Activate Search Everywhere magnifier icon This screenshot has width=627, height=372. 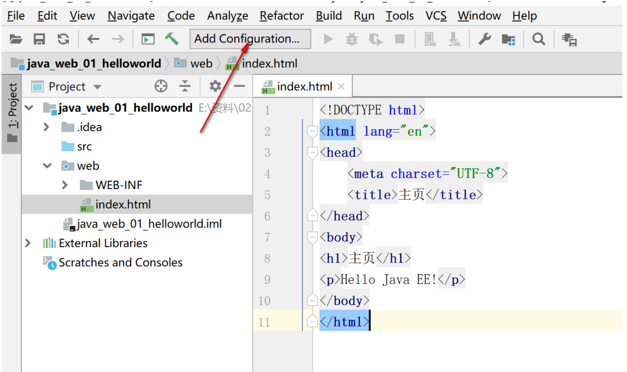[539, 39]
